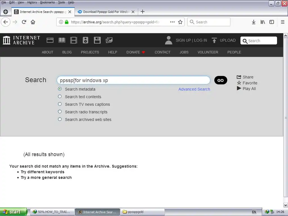This screenshot has height=216, width=288.
Task: Open the Web (Wayback Machine) icon
Action: pos(50,40)
